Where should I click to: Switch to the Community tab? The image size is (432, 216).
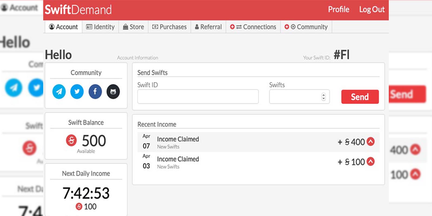[x=306, y=27]
